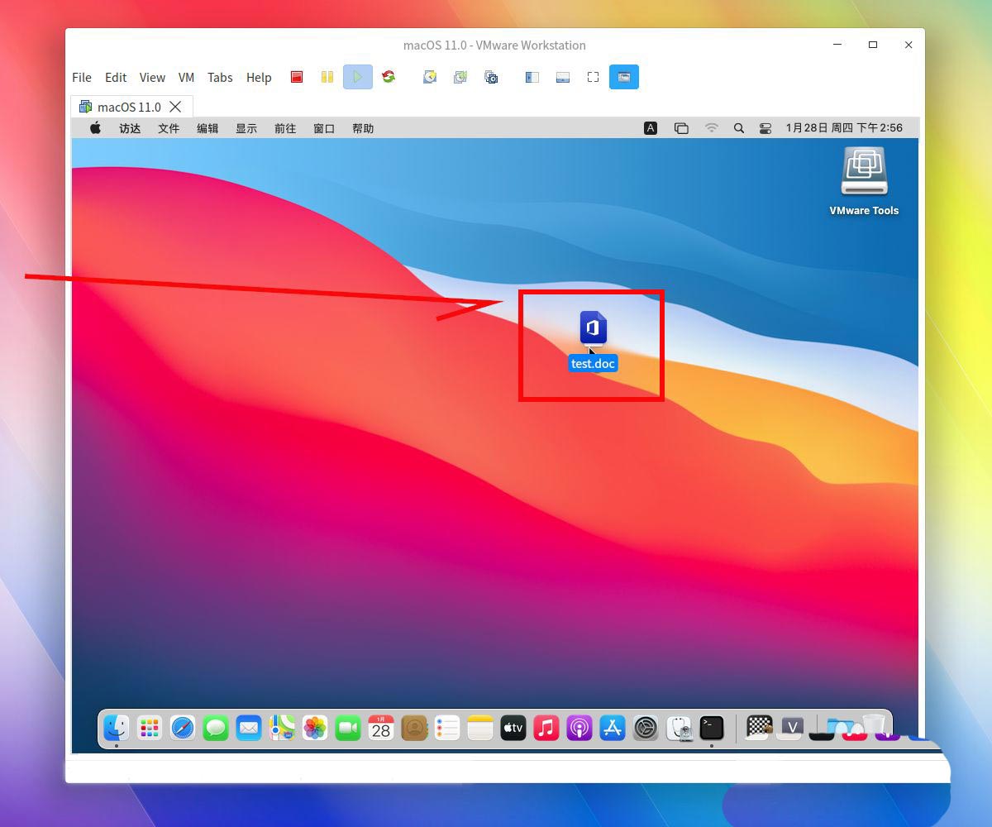Take a snapshot of the virtual machine
The width and height of the screenshot is (992, 827).
[x=430, y=77]
